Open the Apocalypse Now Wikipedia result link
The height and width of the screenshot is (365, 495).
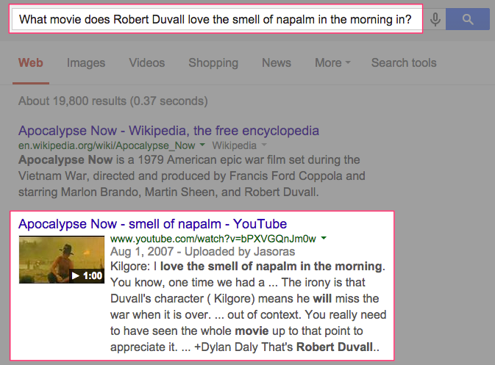tap(168, 131)
